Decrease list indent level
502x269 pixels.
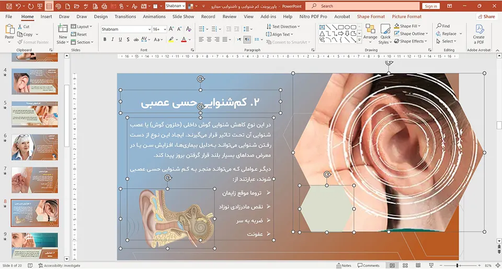[229, 29]
